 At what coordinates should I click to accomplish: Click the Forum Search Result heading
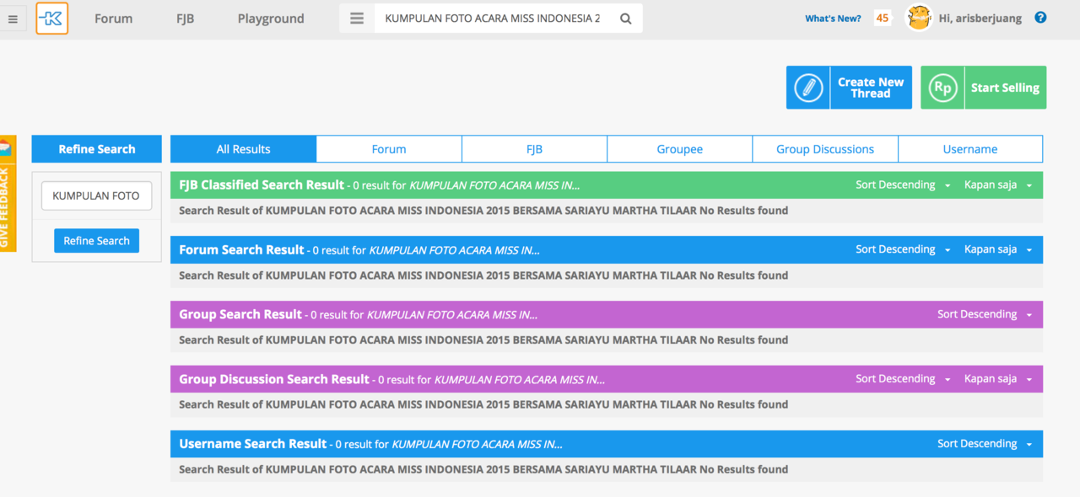[x=241, y=249]
